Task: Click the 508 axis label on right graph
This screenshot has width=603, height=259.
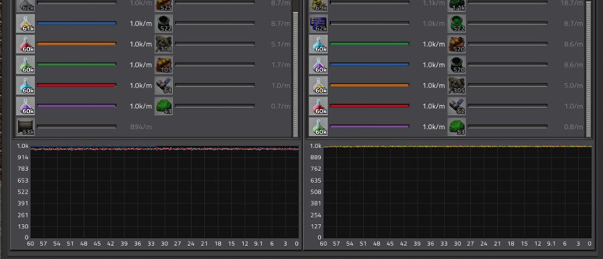Action: pyautogui.click(x=316, y=192)
